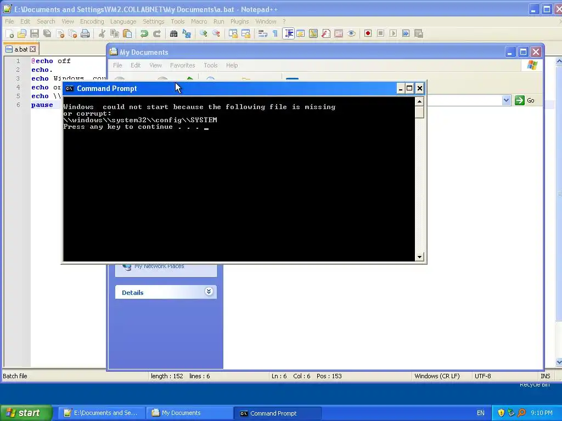Image resolution: width=562 pixels, height=421 pixels.
Task: Open Notepad++ File menu
Action: click(x=9, y=21)
